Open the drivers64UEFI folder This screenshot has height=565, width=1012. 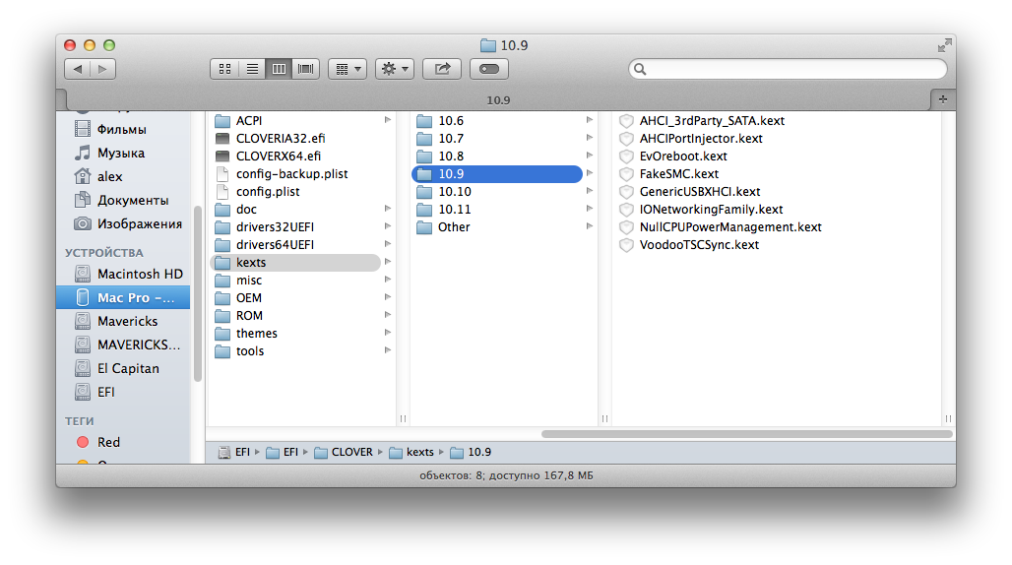coord(275,244)
